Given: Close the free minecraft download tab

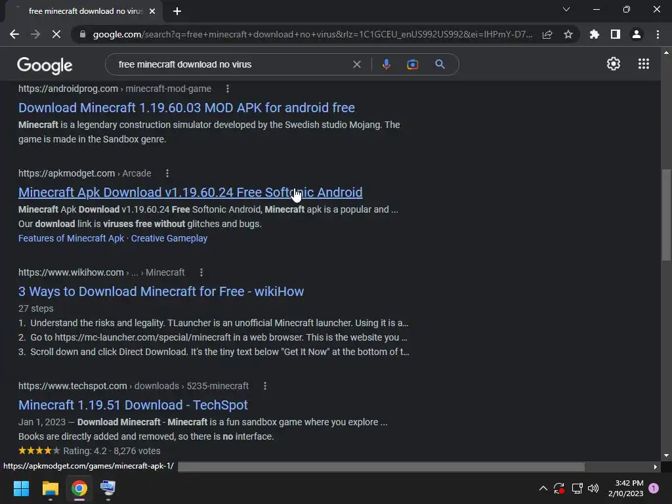Looking at the screenshot, I should pos(152,11).
